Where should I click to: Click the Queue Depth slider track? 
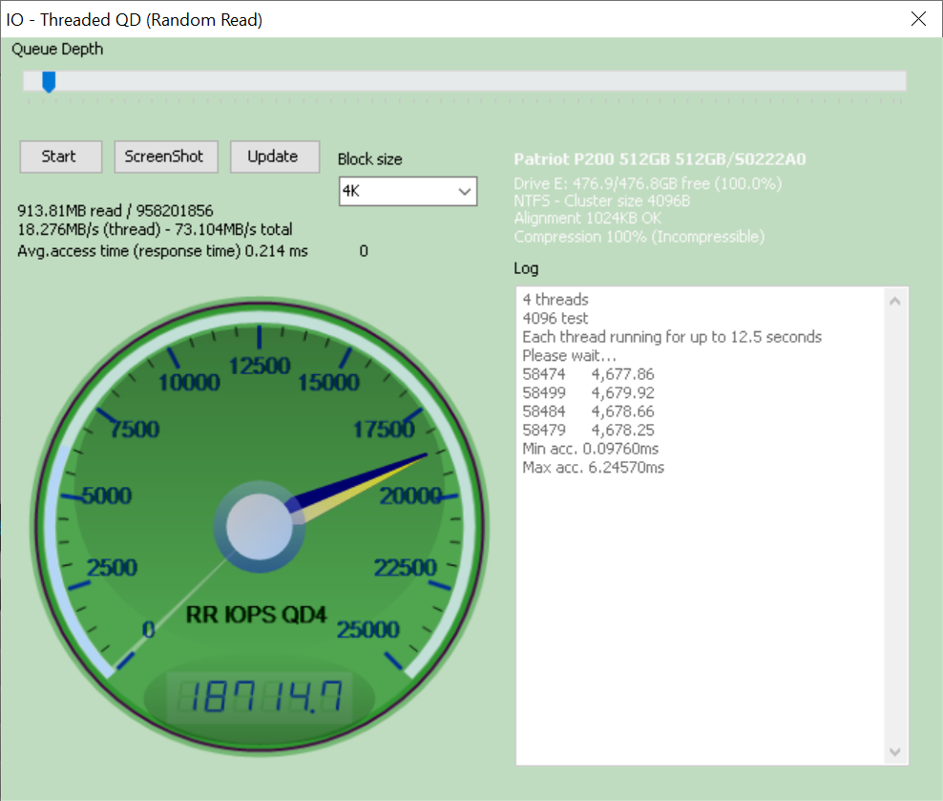pos(464,81)
